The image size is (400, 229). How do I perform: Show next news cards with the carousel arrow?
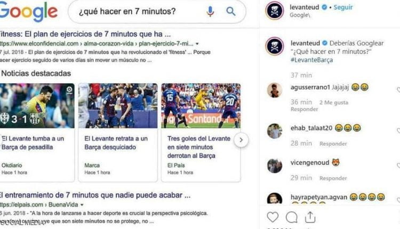[x=241, y=140]
